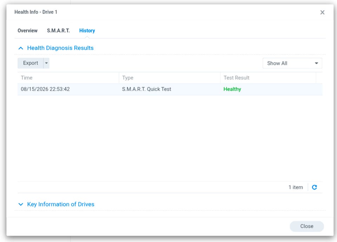The image size is (337, 242).
Task: Expand Key Information of Drives chevron icon
Action: 21,204
